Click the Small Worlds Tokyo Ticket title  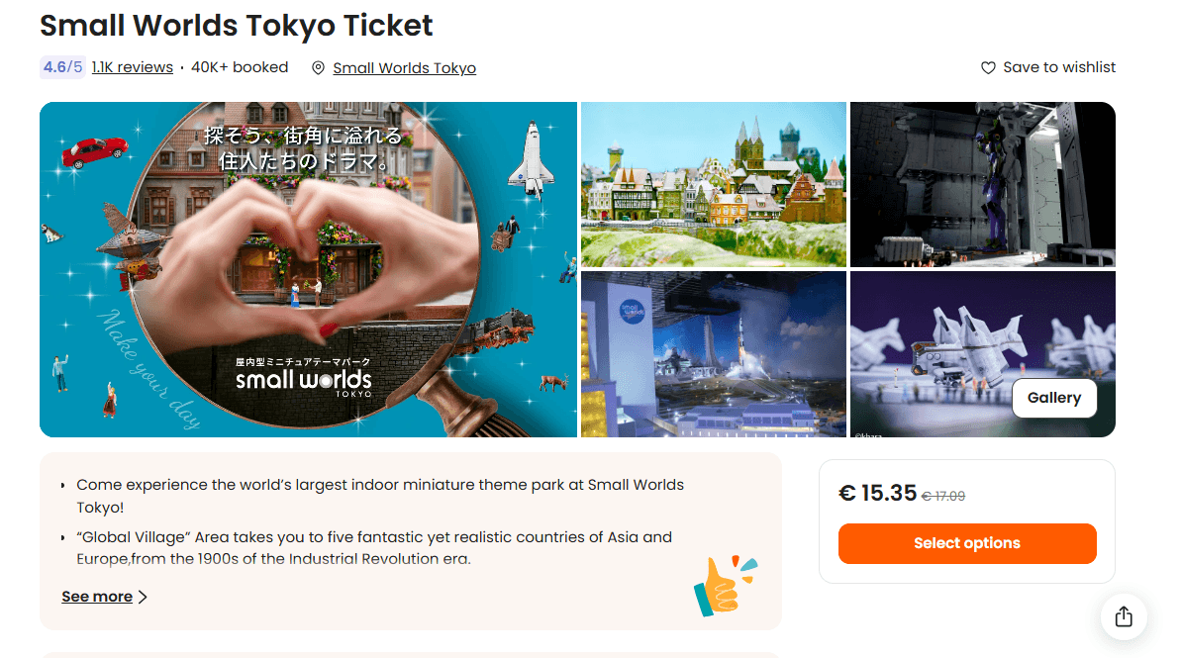pyautogui.click(x=237, y=25)
